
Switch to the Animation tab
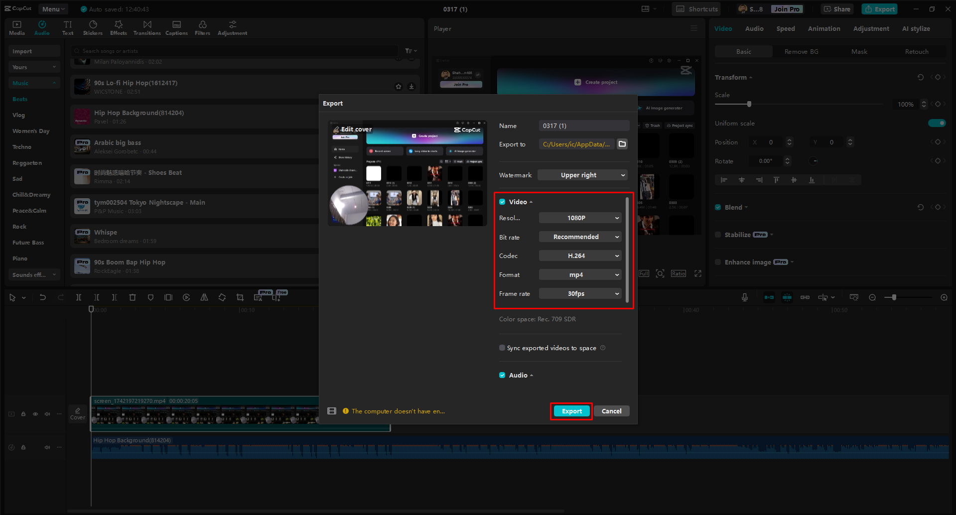(x=823, y=28)
